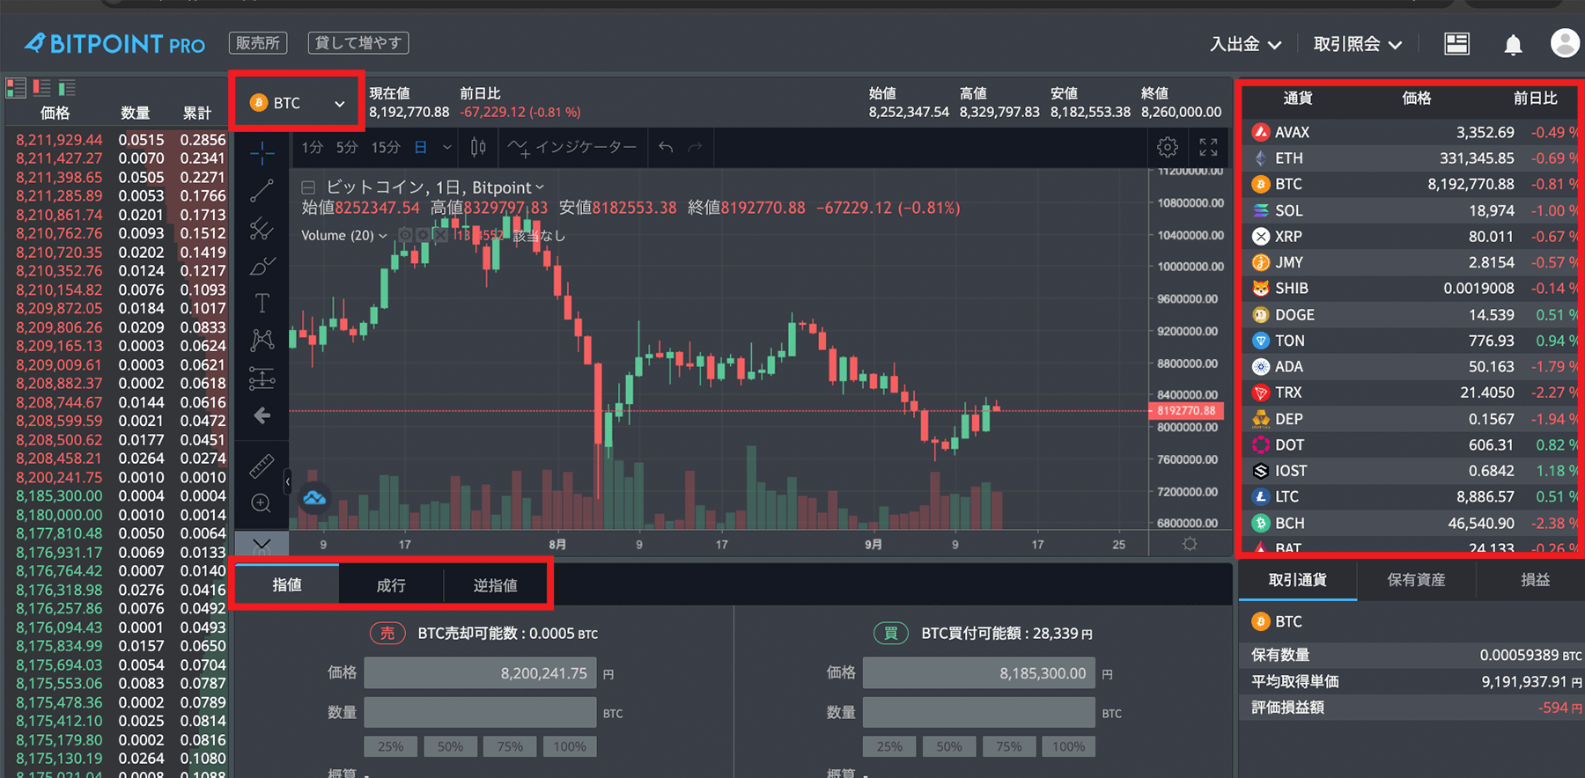This screenshot has width=1585, height=778.
Task: Click the buy price input field
Action: (978, 673)
